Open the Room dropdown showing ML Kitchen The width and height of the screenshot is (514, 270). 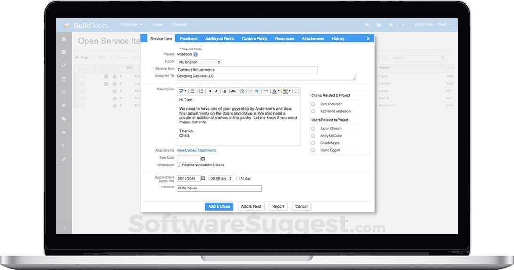[199, 62]
